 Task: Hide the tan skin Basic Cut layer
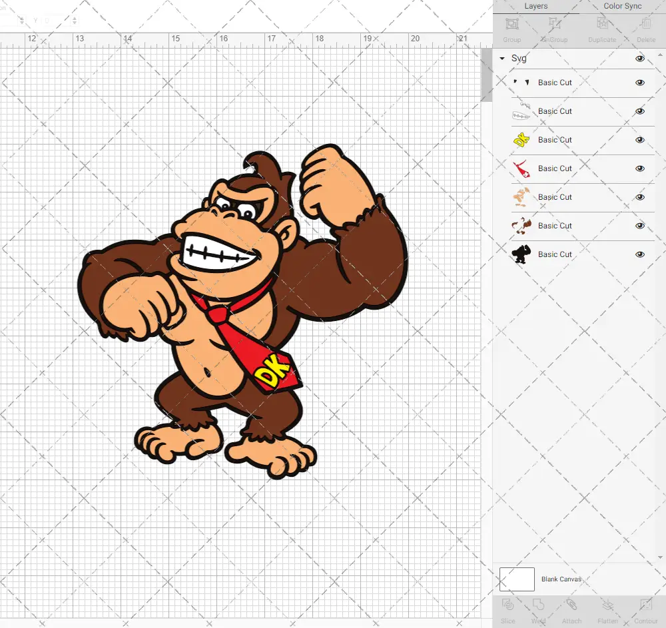639,197
